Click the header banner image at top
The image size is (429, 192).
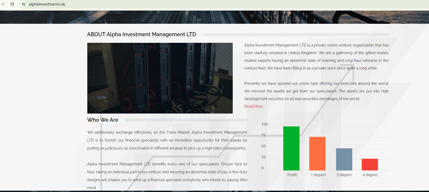pyautogui.click(x=214, y=17)
